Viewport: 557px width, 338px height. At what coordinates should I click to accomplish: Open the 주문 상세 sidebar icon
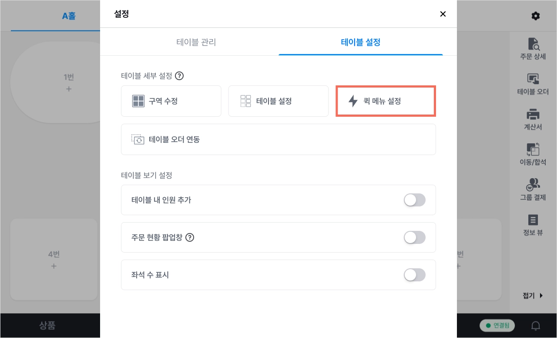click(533, 49)
